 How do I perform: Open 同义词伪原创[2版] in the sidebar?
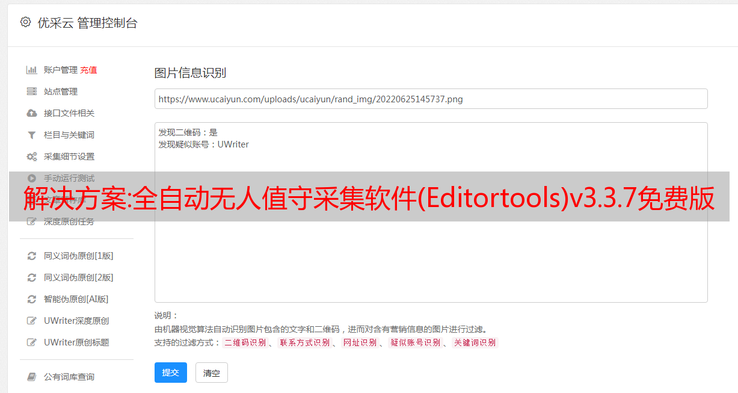[78, 277]
